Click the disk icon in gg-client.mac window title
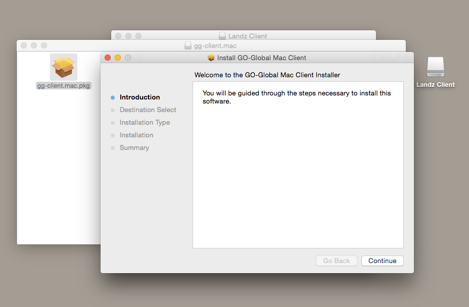Image resolution: width=469 pixels, height=307 pixels. 188,45
